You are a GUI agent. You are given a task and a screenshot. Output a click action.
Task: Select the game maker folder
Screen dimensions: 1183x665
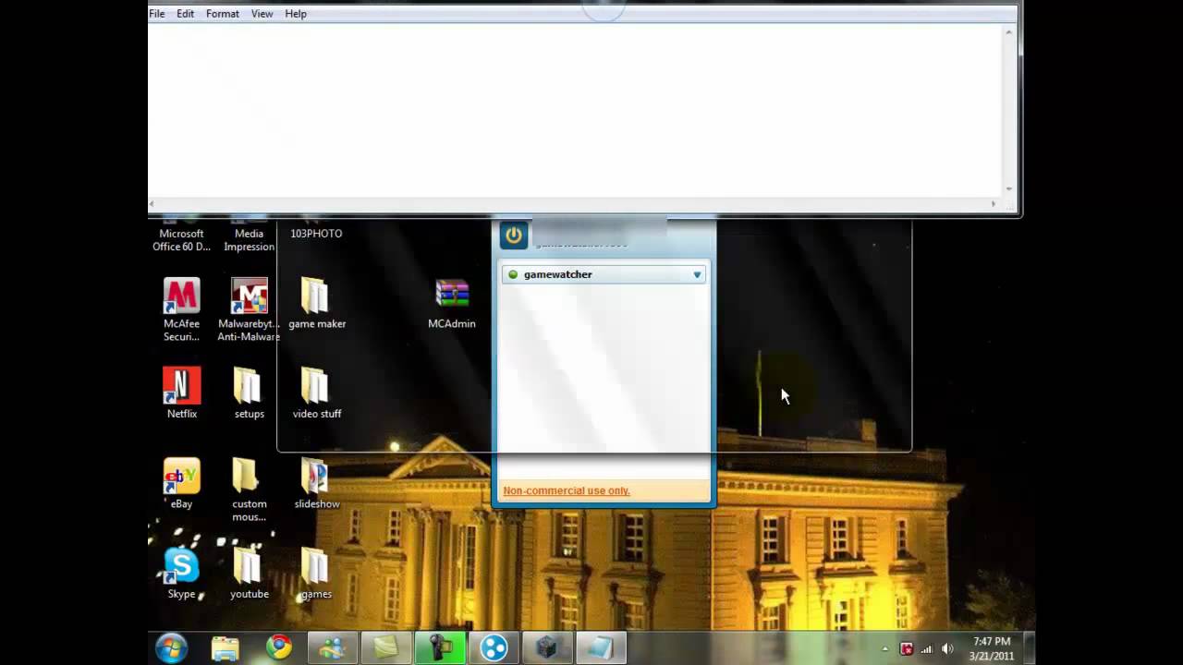(x=317, y=303)
